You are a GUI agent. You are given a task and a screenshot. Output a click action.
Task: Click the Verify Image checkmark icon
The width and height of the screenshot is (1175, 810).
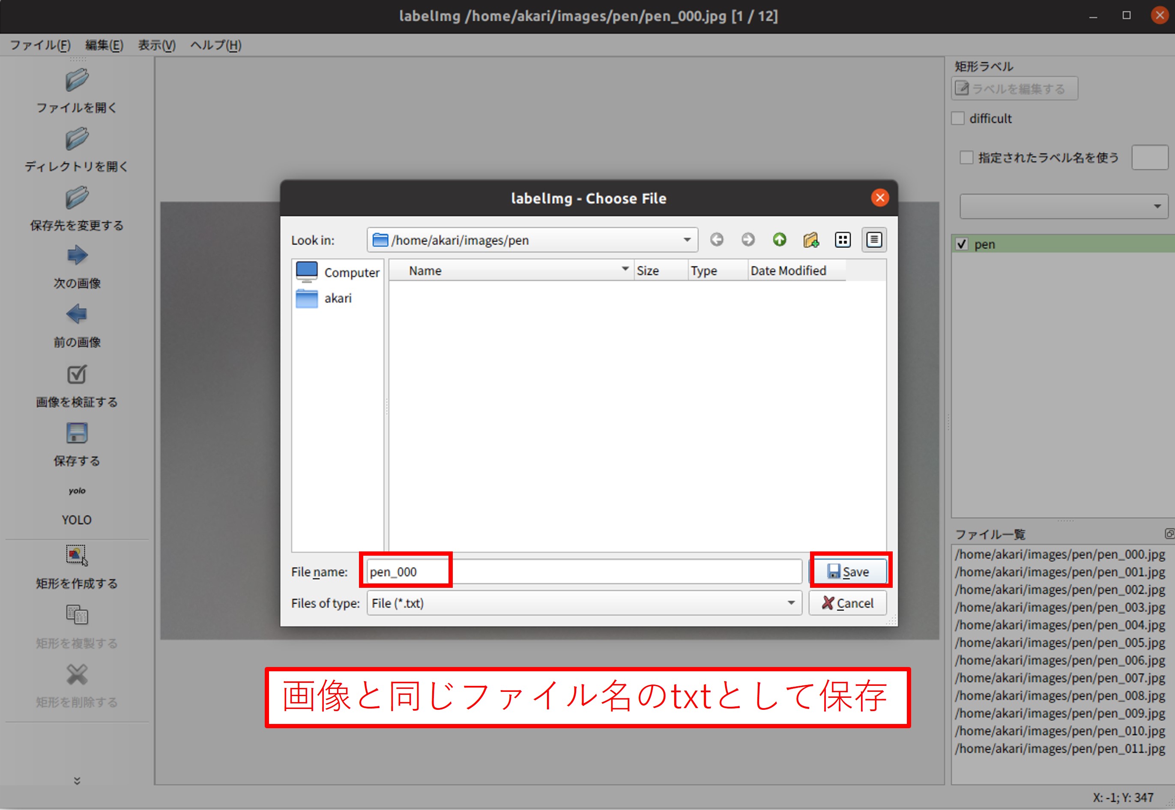point(77,375)
